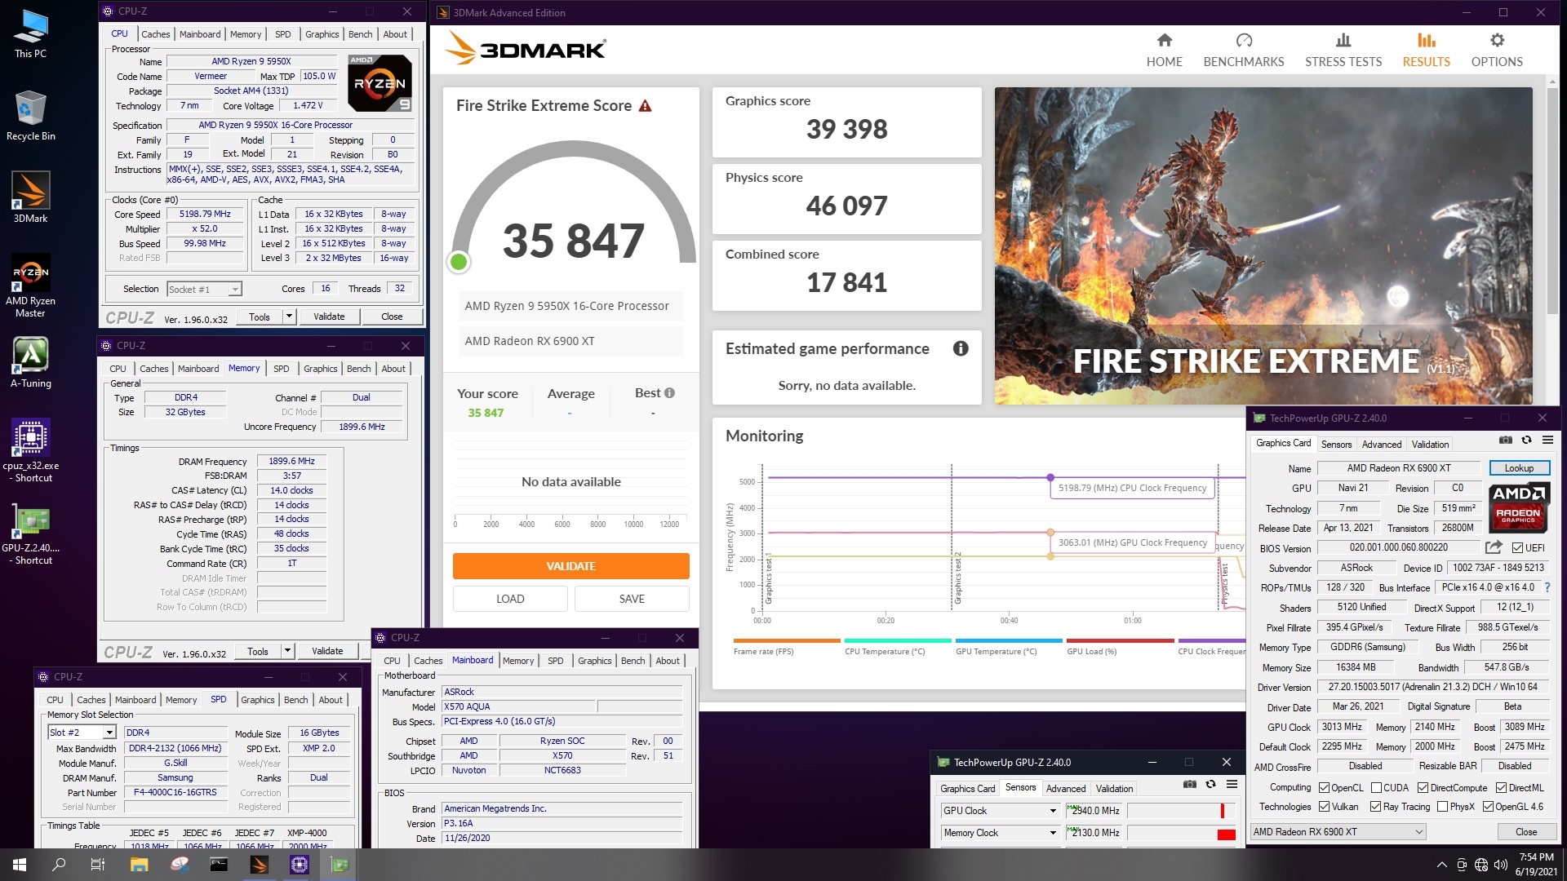Expand the GPU Clock sensor dropdown

click(x=1053, y=811)
